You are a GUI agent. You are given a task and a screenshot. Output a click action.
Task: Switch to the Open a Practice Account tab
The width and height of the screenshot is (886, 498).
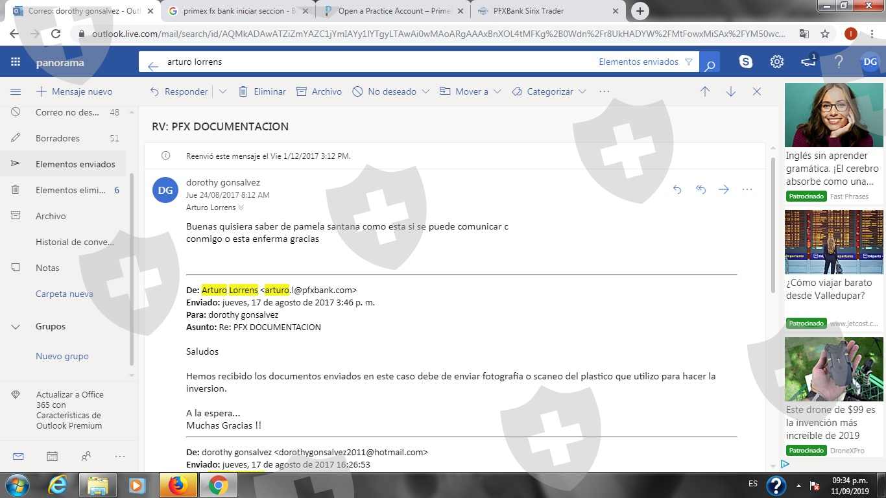coord(394,11)
